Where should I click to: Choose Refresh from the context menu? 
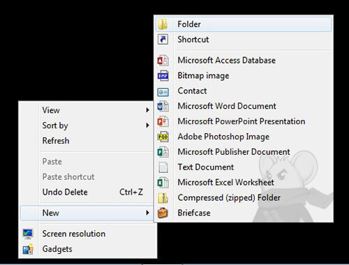coord(87,141)
